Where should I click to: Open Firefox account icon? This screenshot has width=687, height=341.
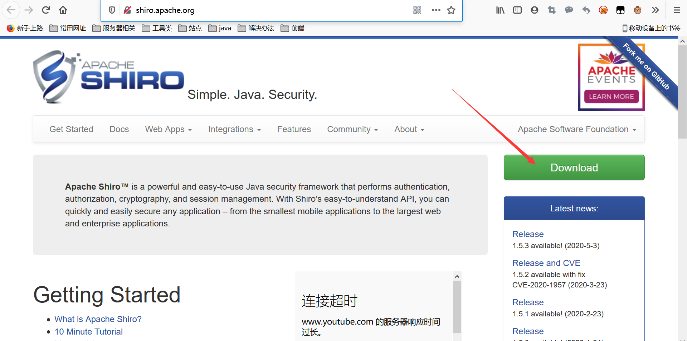coord(535,10)
